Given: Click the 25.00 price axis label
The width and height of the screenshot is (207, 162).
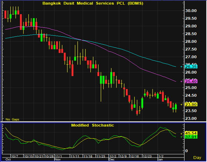Looking at the screenshot, I should click(x=191, y=88).
